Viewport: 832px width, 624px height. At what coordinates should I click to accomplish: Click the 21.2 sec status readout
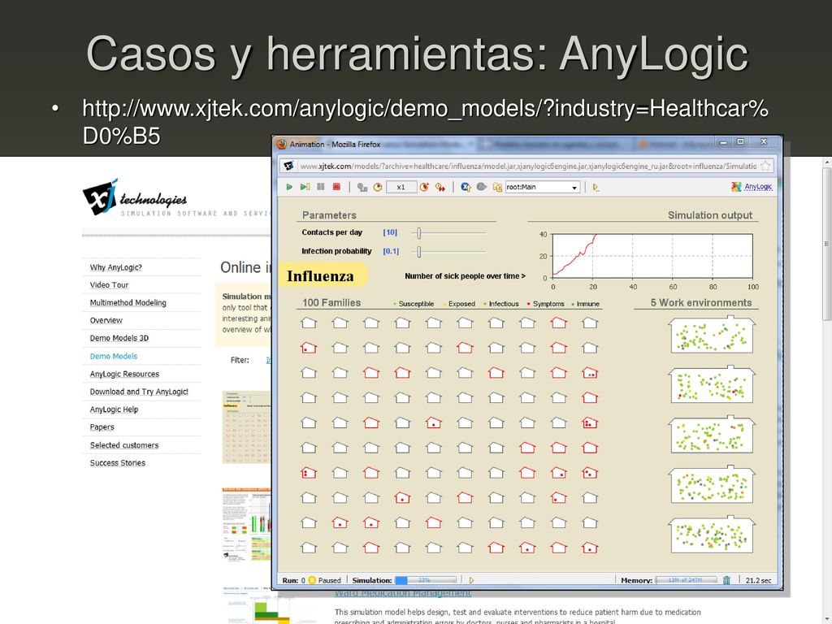coord(758,580)
